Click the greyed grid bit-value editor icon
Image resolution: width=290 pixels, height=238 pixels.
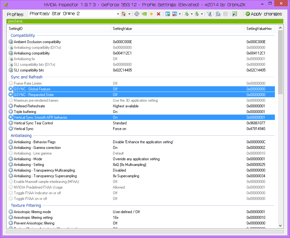[x=225, y=14]
